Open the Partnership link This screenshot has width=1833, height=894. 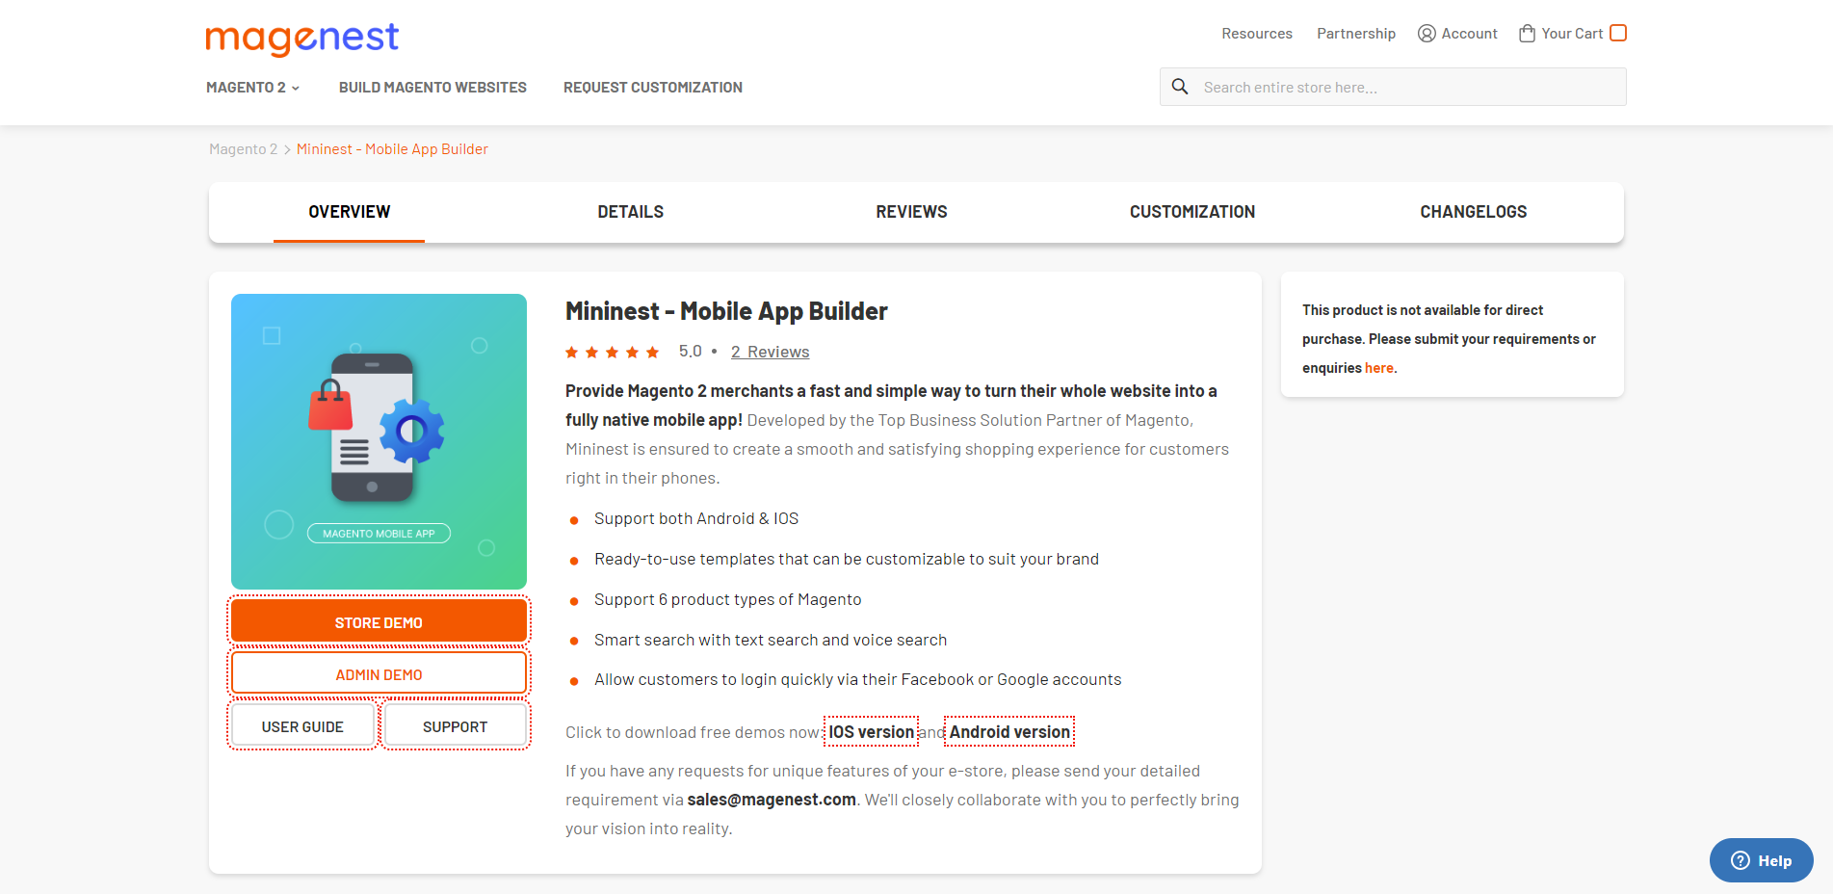pyautogui.click(x=1356, y=34)
